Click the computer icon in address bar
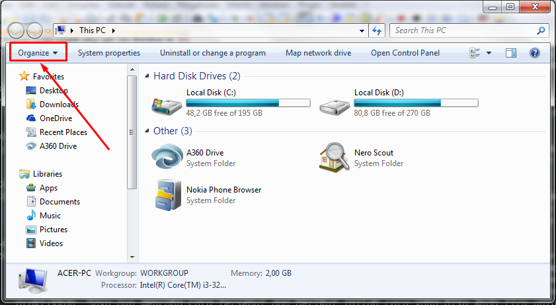 pos(61,30)
